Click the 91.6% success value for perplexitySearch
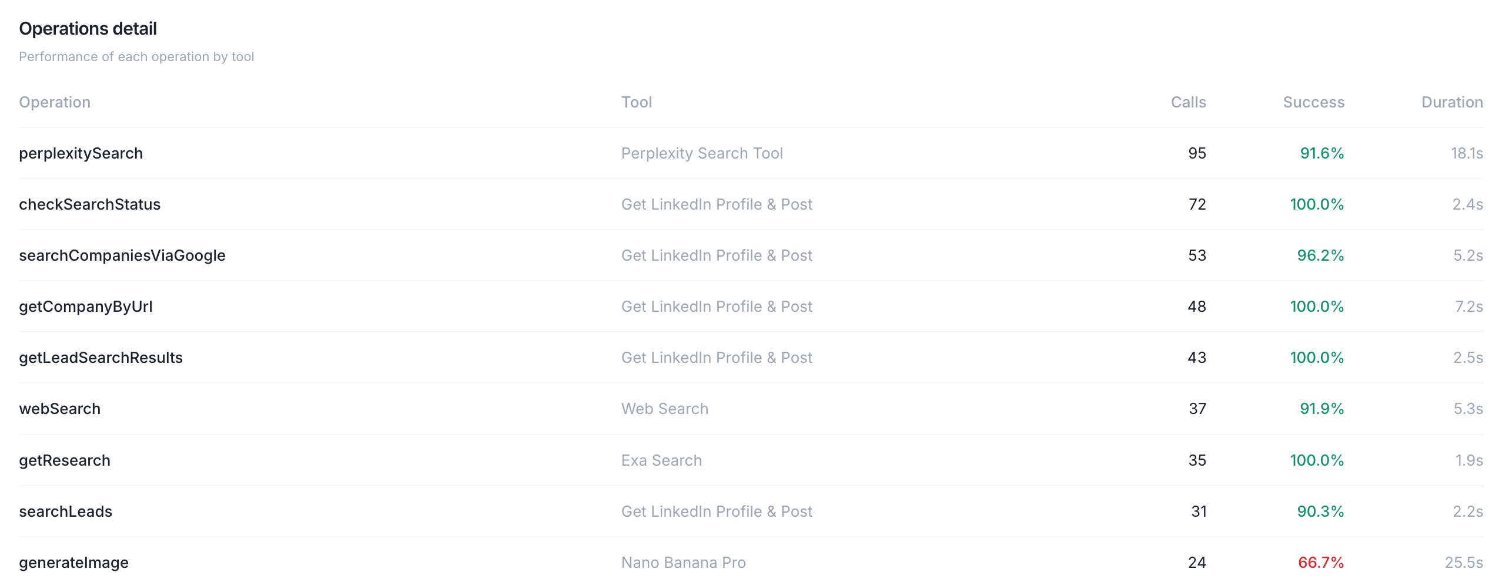 tap(1322, 153)
